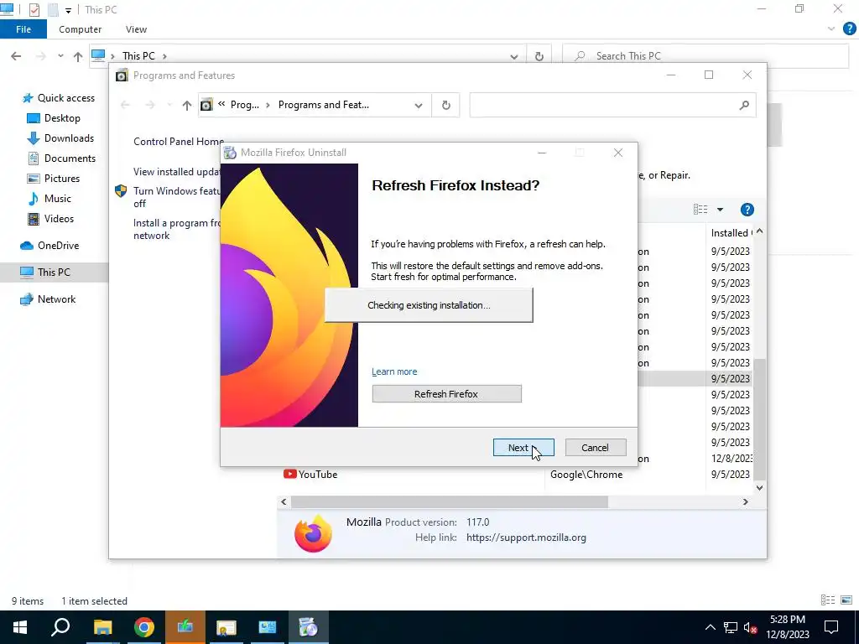Image resolution: width=859 pixels, height=644 pixels.
Task: Click Install a program from the network
Action: pos(176,229)
